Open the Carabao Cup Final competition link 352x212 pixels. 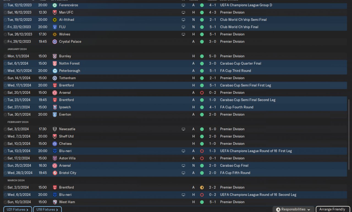pos(234,166)
